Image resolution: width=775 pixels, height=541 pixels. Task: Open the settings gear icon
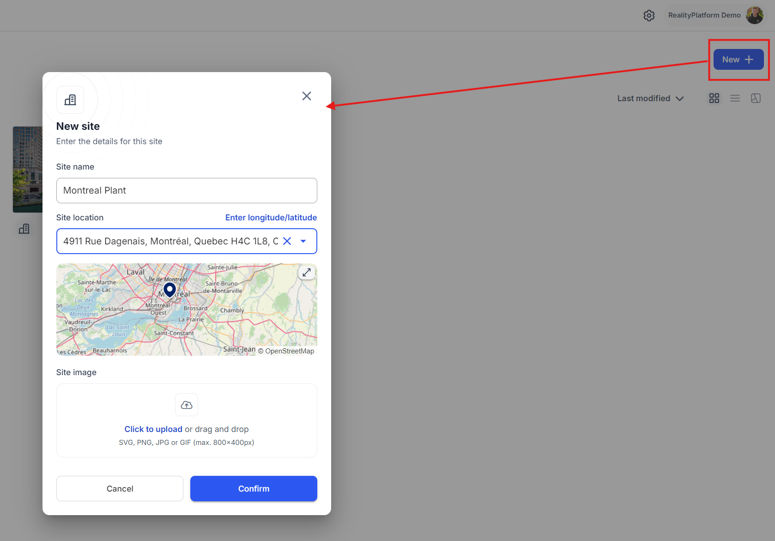649,15
